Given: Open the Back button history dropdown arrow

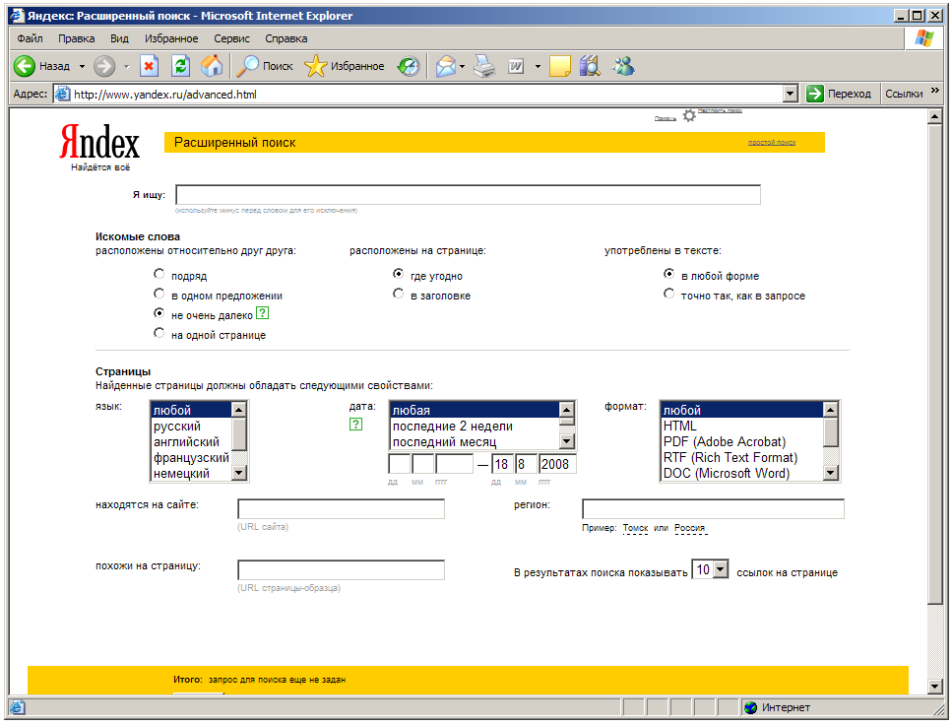Looking at the screenshot, I should [82, 66].
